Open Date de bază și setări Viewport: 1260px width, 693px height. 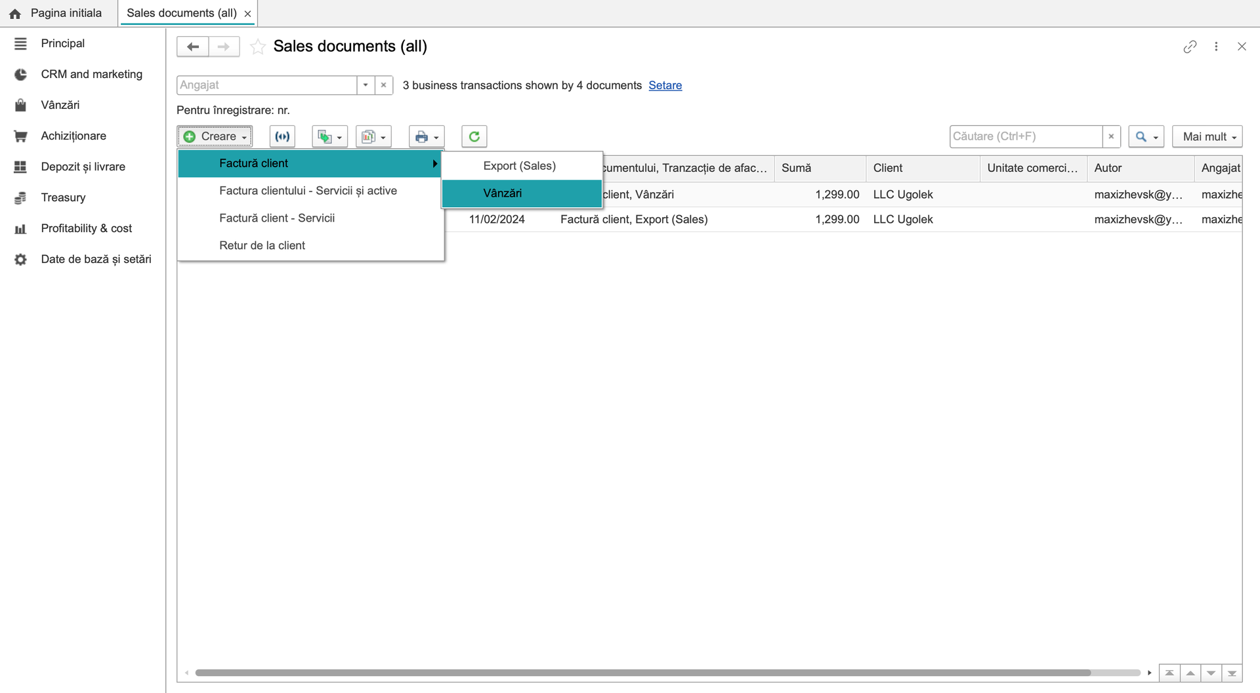pos(96,259)
